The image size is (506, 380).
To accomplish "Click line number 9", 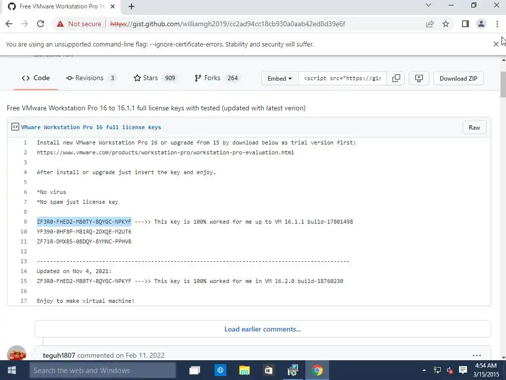I will (25, 222).
